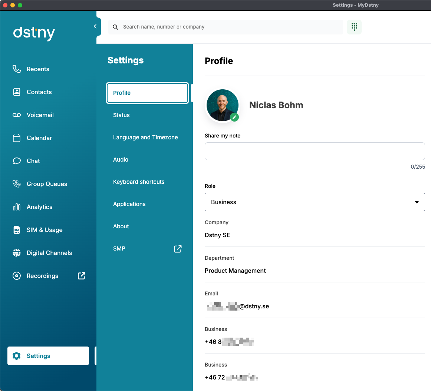Open Group Queues in the sidebar
Screen dimensions: 431x391
47,184
